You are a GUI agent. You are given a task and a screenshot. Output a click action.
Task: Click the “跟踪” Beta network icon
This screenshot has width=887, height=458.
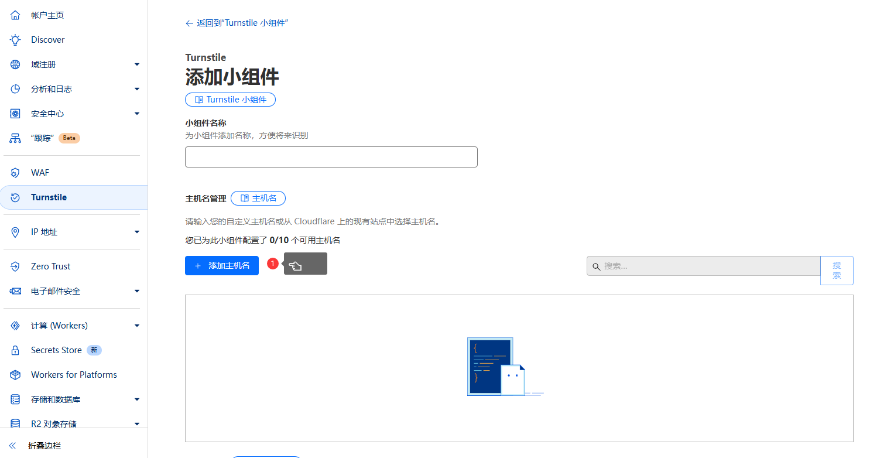click(x=15, y=138)
